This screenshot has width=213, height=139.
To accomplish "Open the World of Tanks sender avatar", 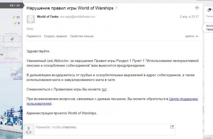I will point(31,19).
